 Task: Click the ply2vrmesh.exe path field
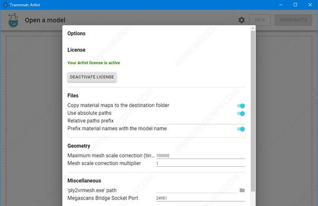point(197,190)
